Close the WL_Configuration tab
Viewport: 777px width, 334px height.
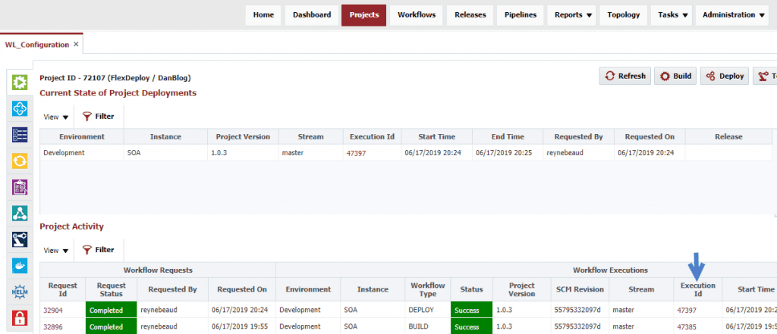tap(76, 45)
